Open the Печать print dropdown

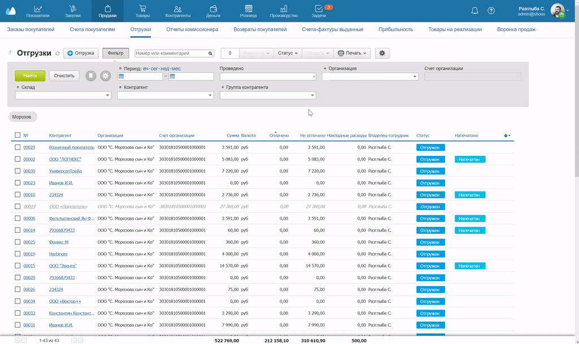click(352, 53)
